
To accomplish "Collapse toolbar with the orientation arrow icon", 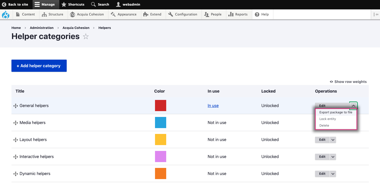I will 376,14.
